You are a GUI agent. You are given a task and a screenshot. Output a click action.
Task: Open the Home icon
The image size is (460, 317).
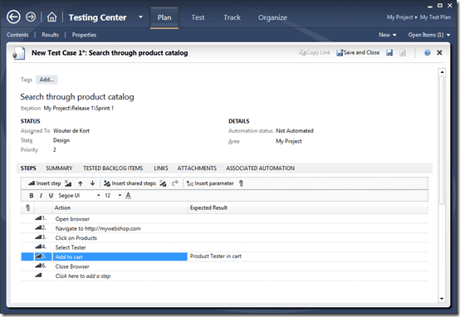pyautogui.click(x=52, y=17)
